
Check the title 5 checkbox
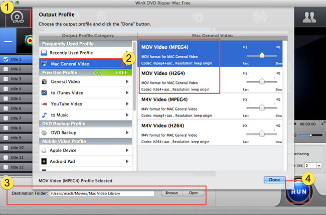pyautogui.click(x=6, y=98)
